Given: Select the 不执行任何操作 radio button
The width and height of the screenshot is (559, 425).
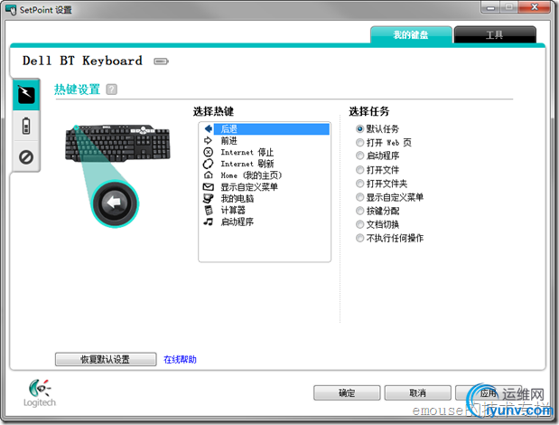Looking at the screenshot, I should coord(359,238).
